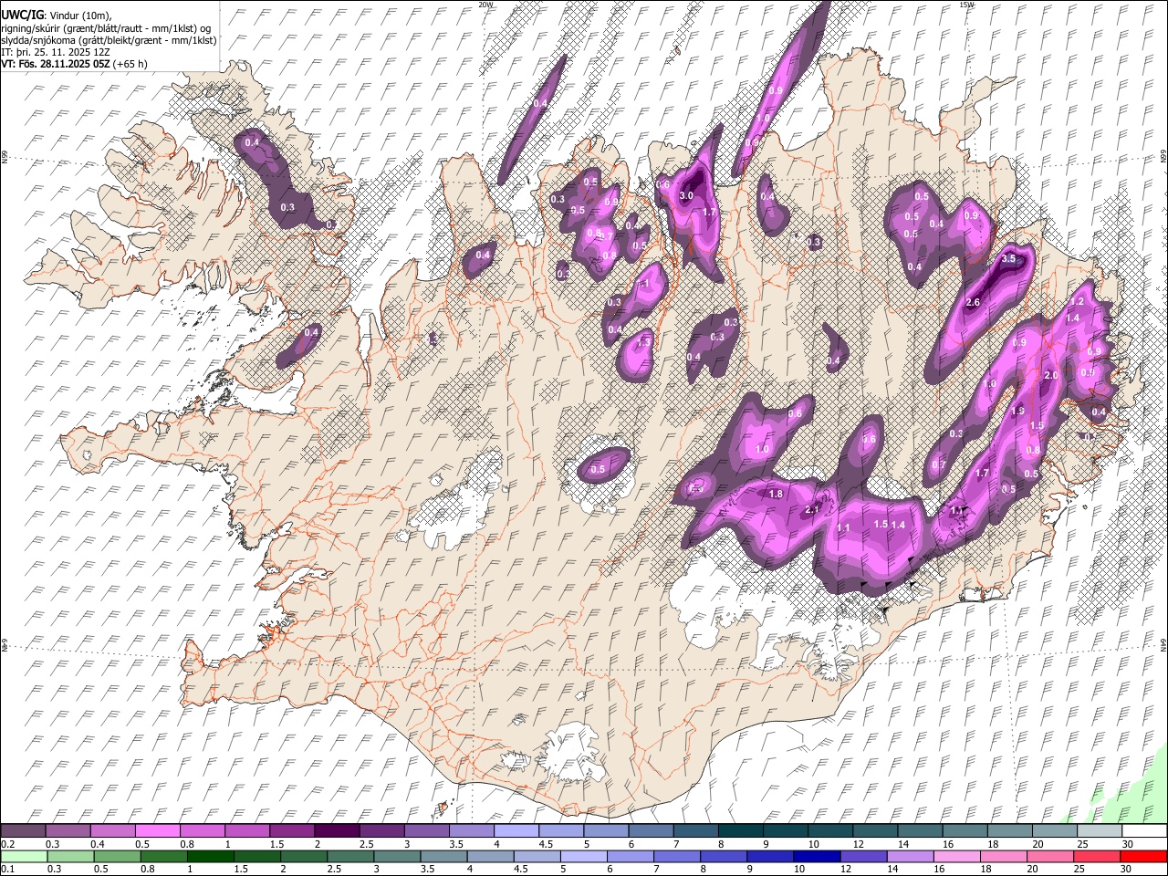Choose the 12 swatch in the upper snow scale
Image resolution: width=1168 pixels, height=876 pixels.
click(875, 830)
